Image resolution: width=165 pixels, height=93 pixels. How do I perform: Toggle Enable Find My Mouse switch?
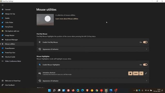point(145,42)
